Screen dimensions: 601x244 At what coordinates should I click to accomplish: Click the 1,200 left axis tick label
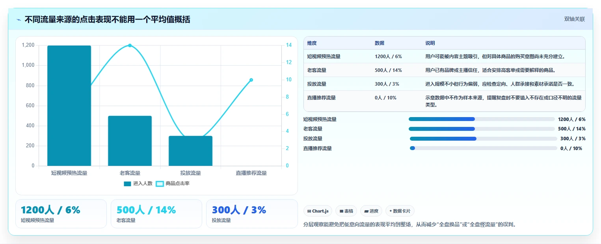coord(28,45)
